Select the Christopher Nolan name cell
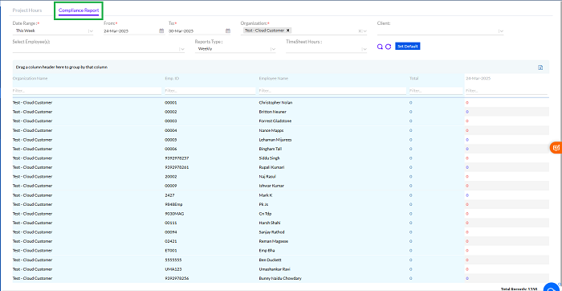Screen dimensions: 562x291 point(275,103)
